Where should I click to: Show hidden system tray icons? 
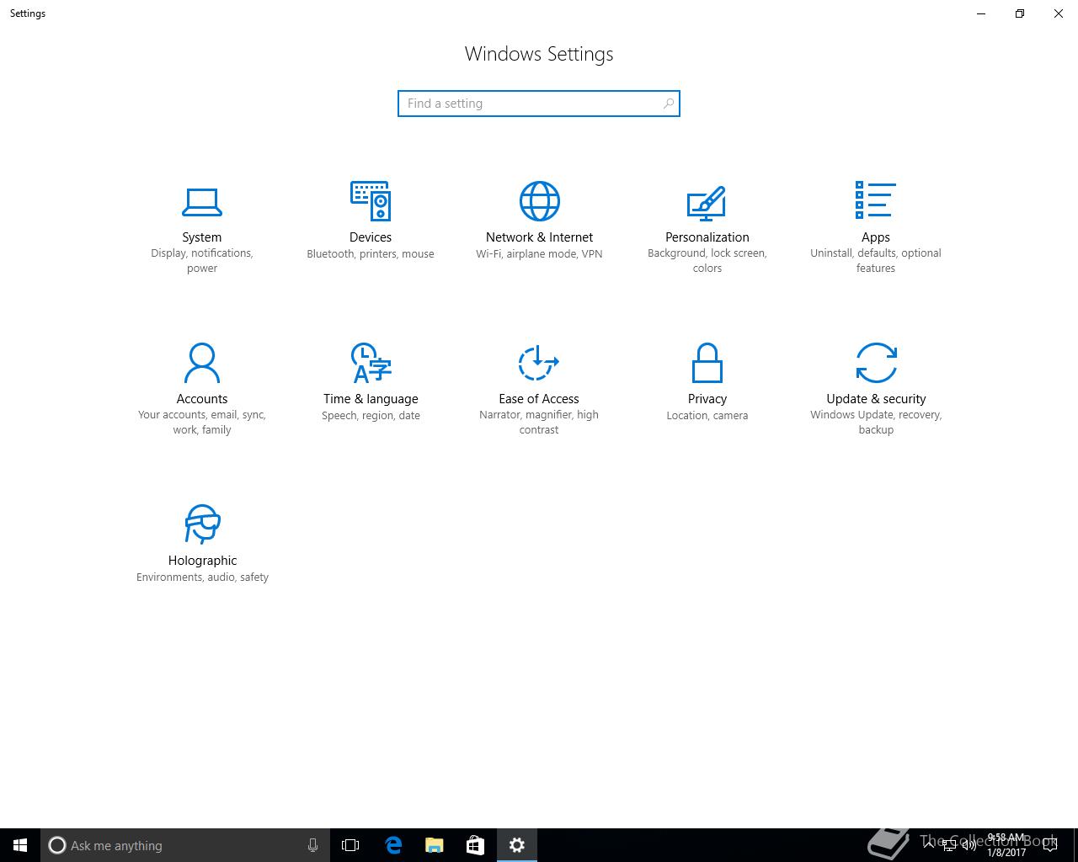[930, 845]
